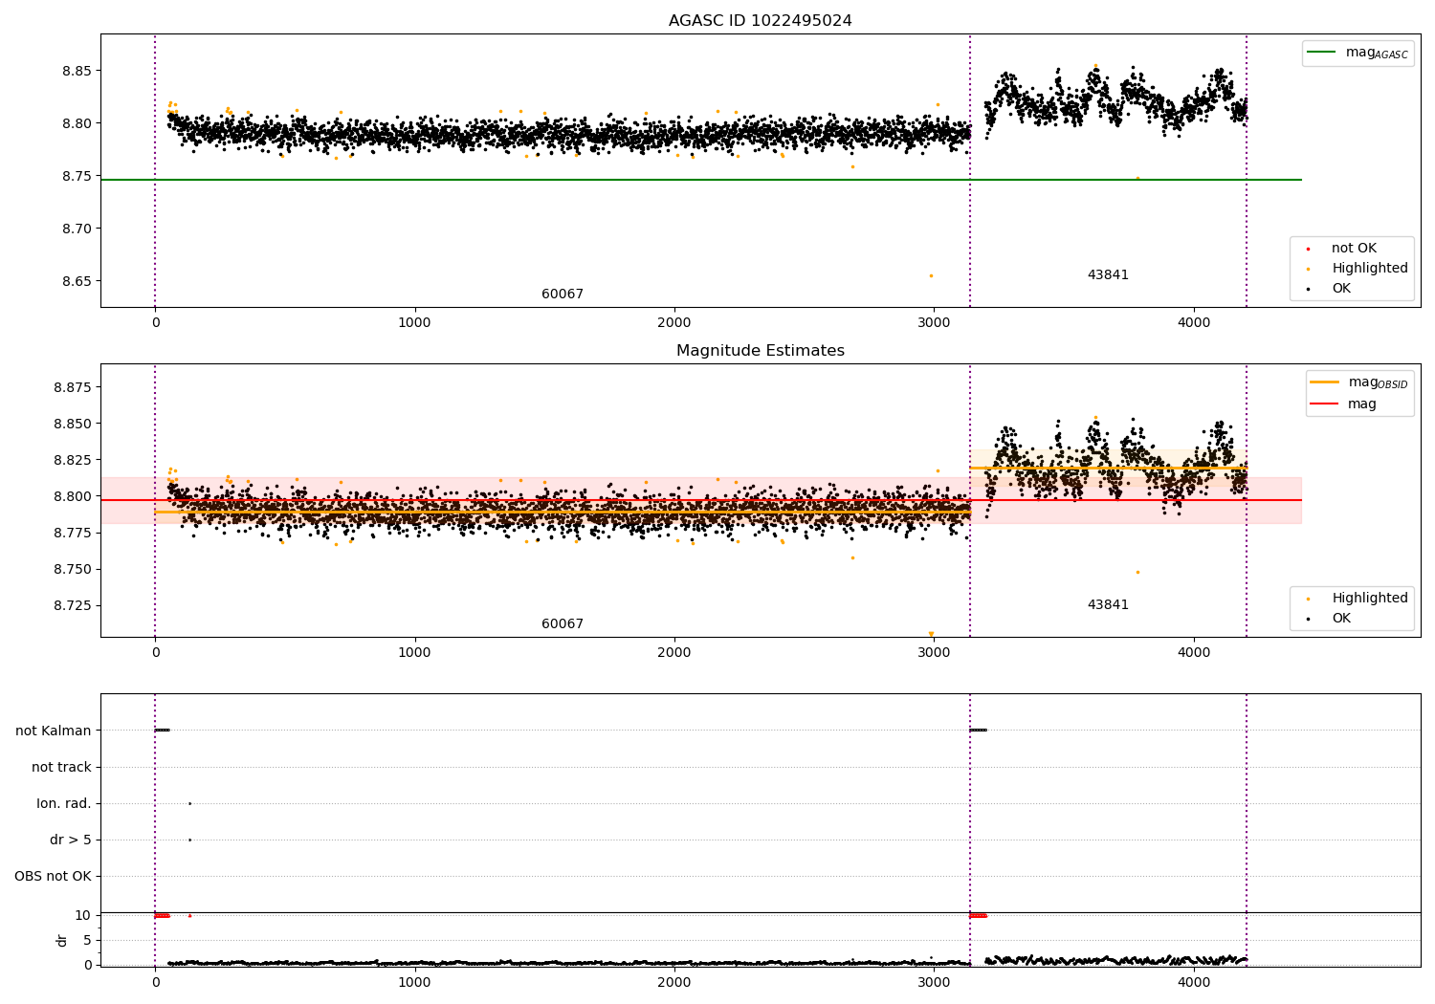Screen dimensions: 1435x1004
Task: Click the 'OBS not OK' row label
Action: 53,876
